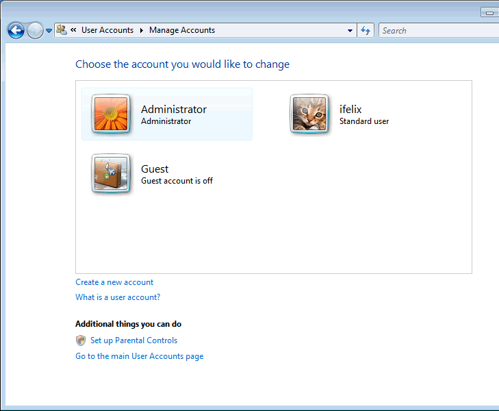Image resolution: width=499 pixels, height=411 pixels.
Task: Pick the Guest suitcase account picture
Action: tap(110, 173)
